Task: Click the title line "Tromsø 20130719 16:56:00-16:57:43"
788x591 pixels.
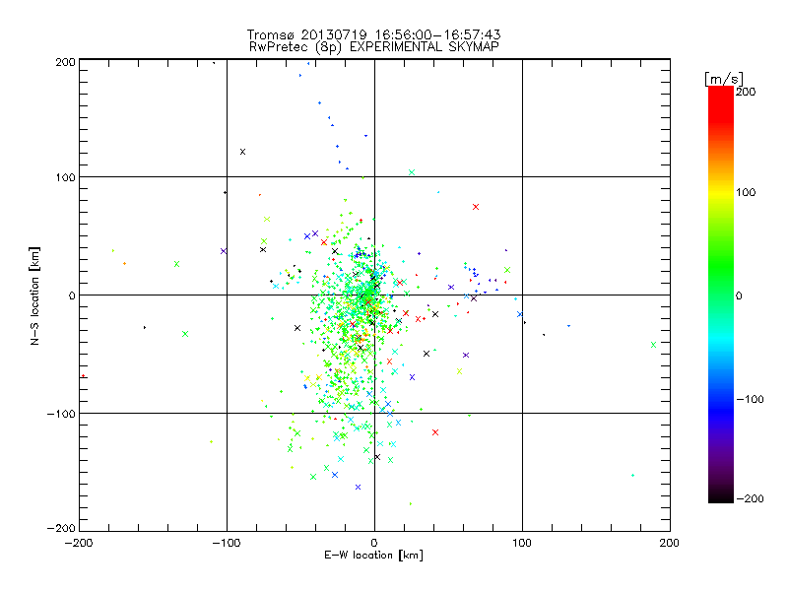Action: click(x=373, y=34)
